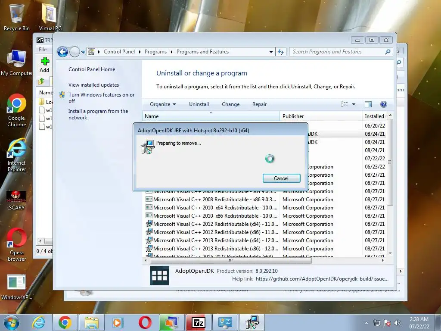Select Microsoft Visual C++ 2010 x86 Redistributable row

265,215
